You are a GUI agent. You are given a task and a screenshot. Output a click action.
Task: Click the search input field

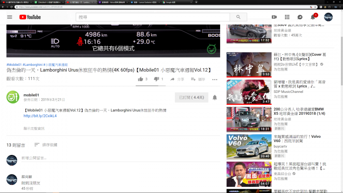click(x=153, y=17)
